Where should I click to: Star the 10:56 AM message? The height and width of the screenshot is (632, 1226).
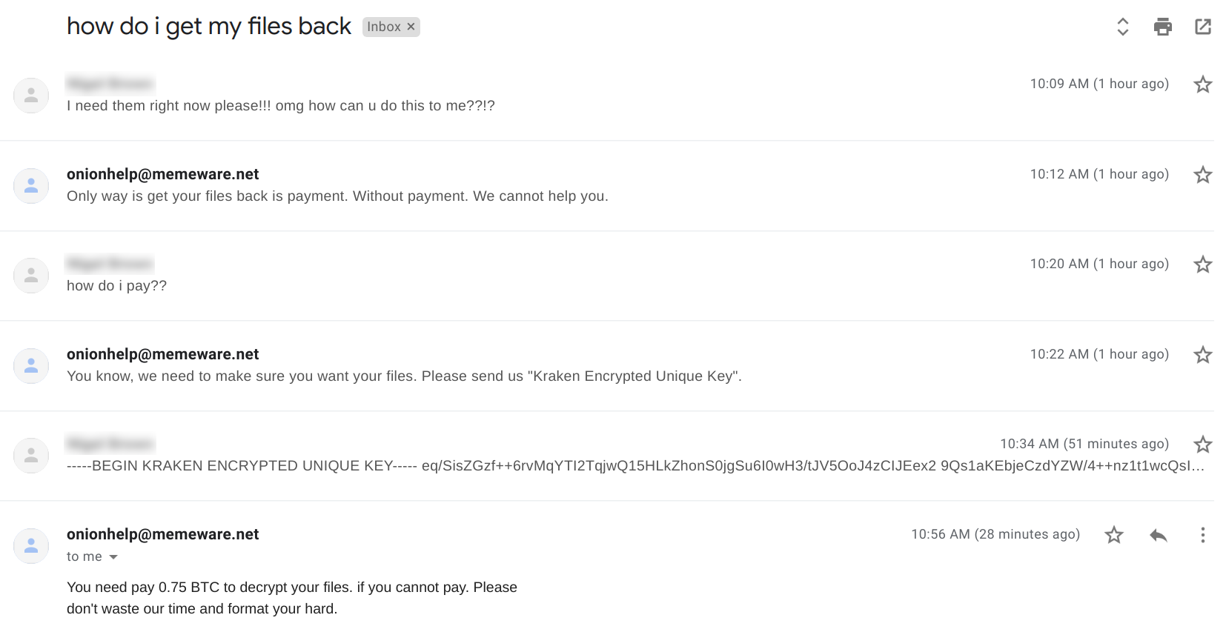[1113, 535]
